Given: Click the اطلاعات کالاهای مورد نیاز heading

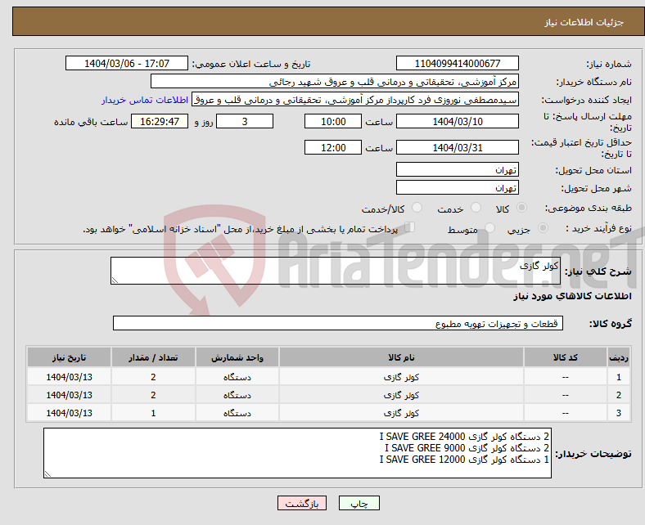Looking at the screenshot, I should click(572, 296).
